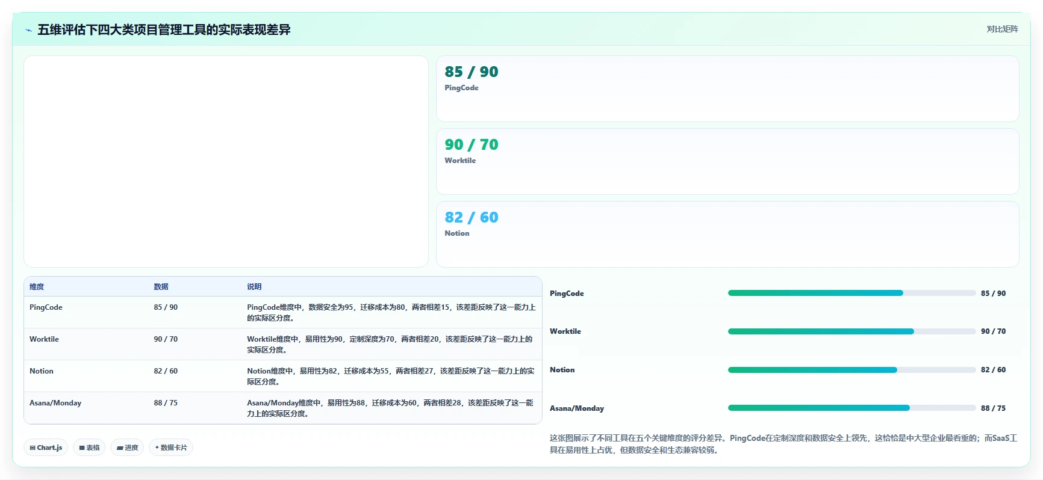Click the Notion progress bar

[x=852, y=370]
